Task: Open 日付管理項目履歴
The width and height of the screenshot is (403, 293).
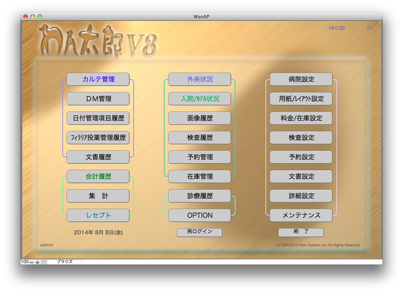Action: click(x=98, y=118)
